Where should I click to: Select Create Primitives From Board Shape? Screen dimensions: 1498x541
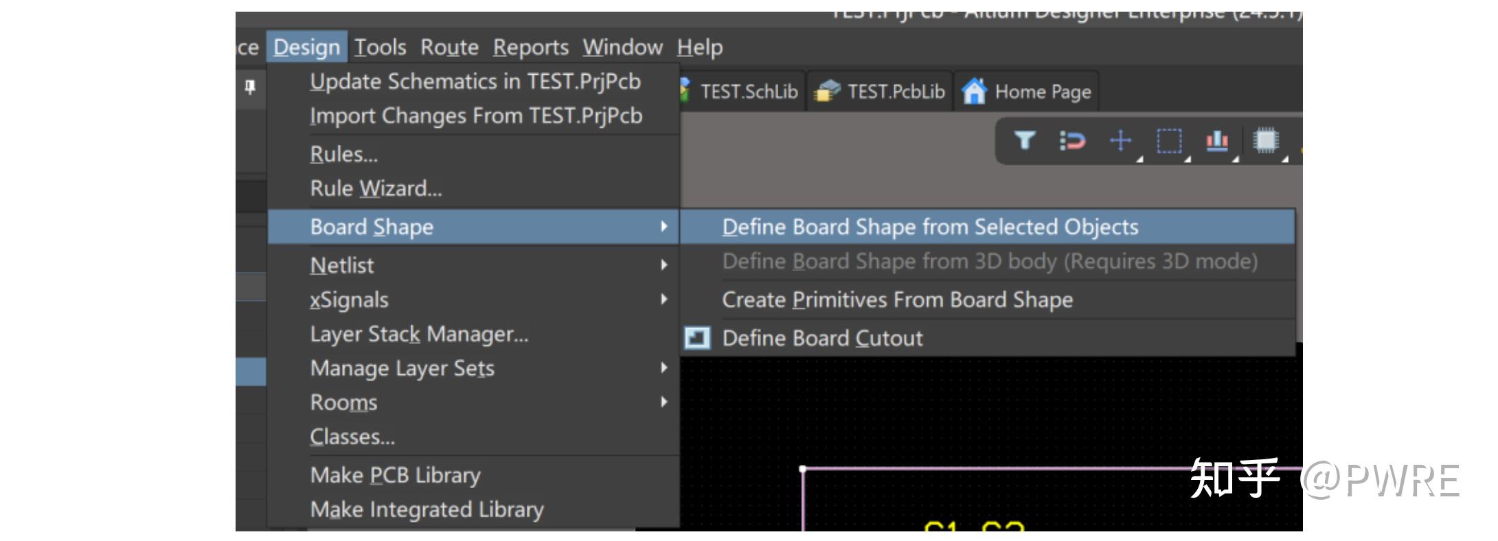click(897, 300)
